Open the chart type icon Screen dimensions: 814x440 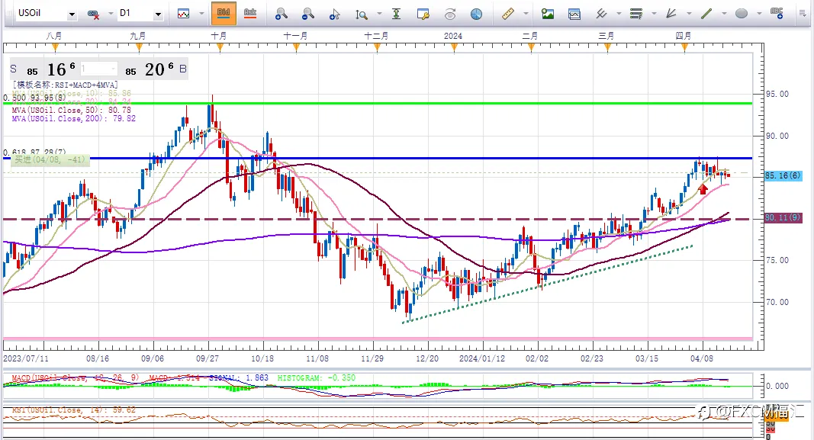[184, 14]
